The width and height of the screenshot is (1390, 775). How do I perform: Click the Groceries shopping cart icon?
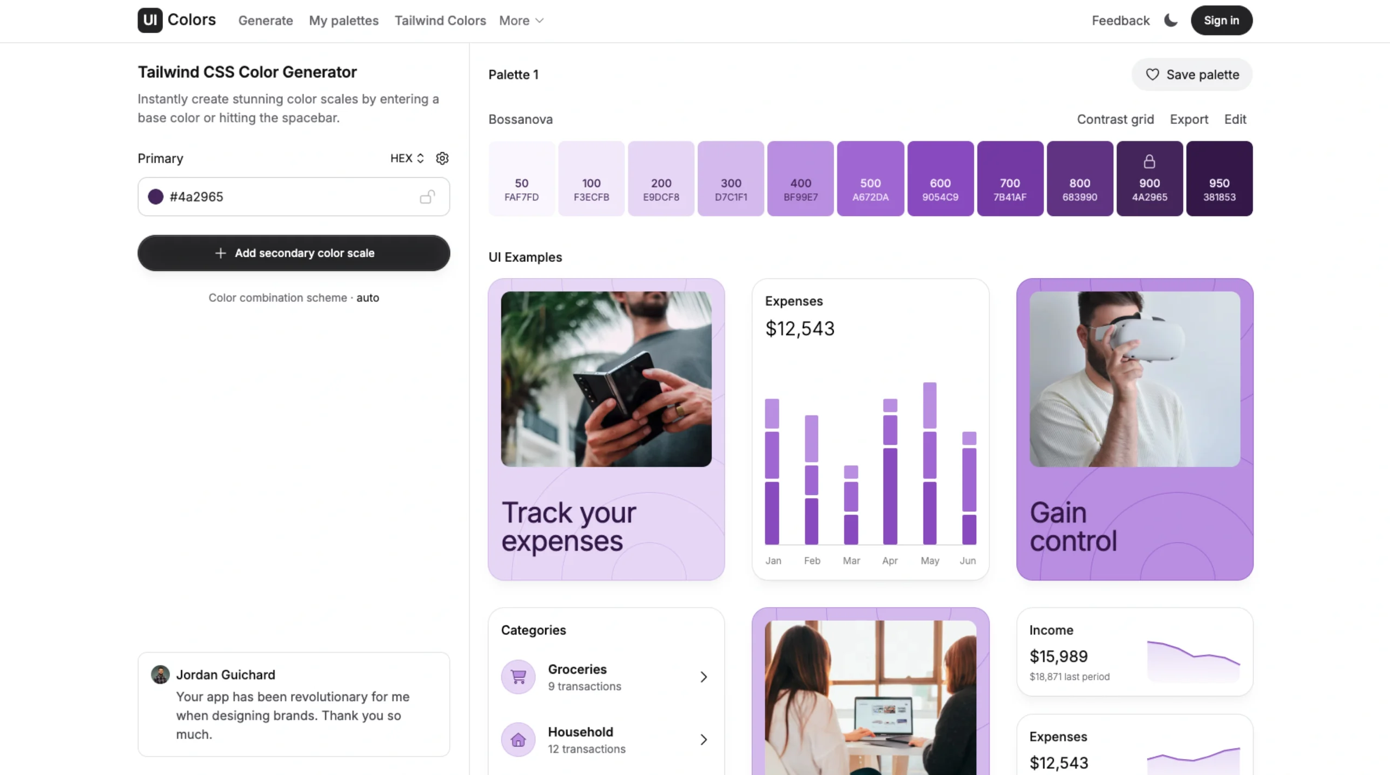[x=518, y=677]
